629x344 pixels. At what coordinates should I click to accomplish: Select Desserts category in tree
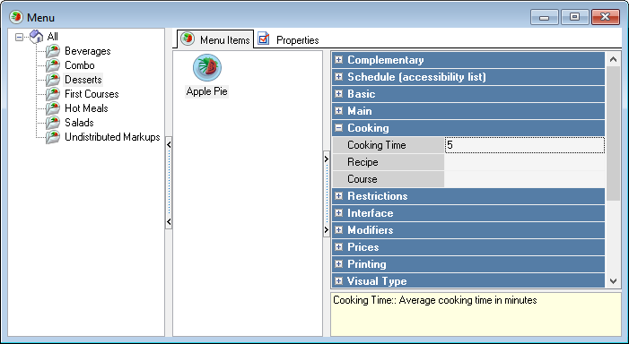coord(83,80)
